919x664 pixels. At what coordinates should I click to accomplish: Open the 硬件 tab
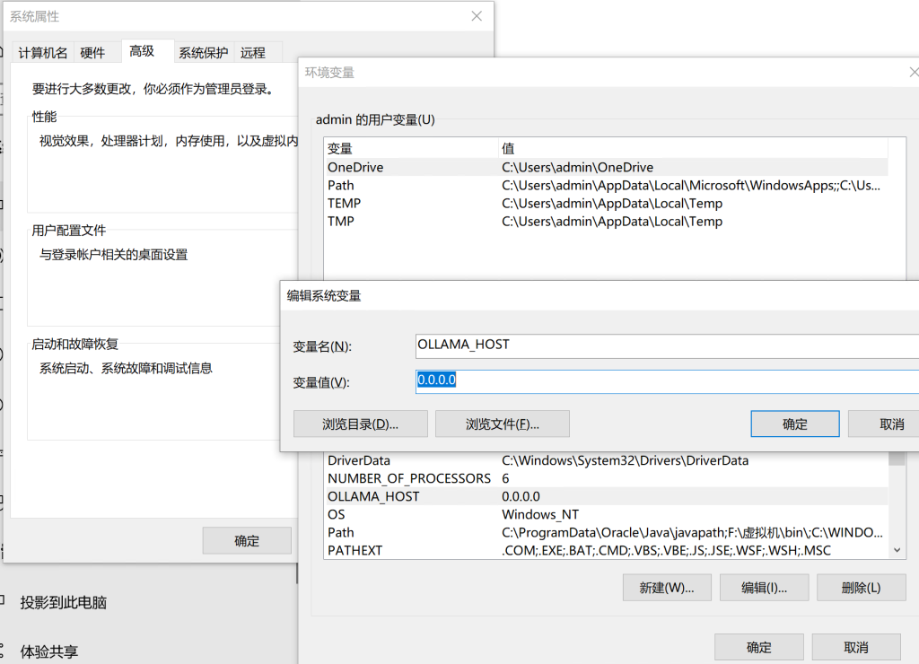coord(92,53)
